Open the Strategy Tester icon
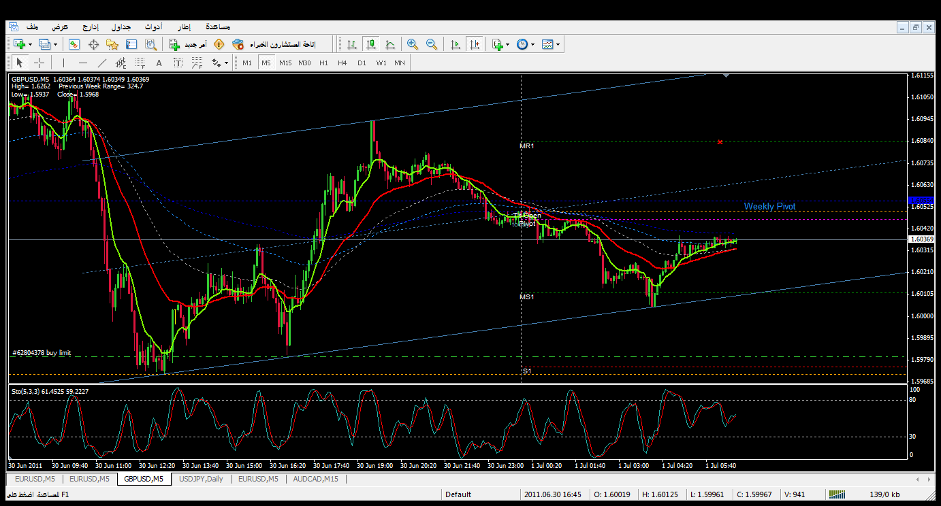 (x=150, y=44)
